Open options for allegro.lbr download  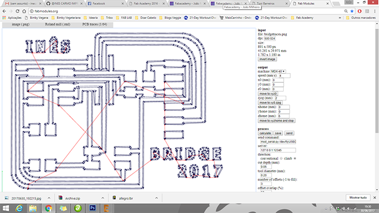[156, 198]
